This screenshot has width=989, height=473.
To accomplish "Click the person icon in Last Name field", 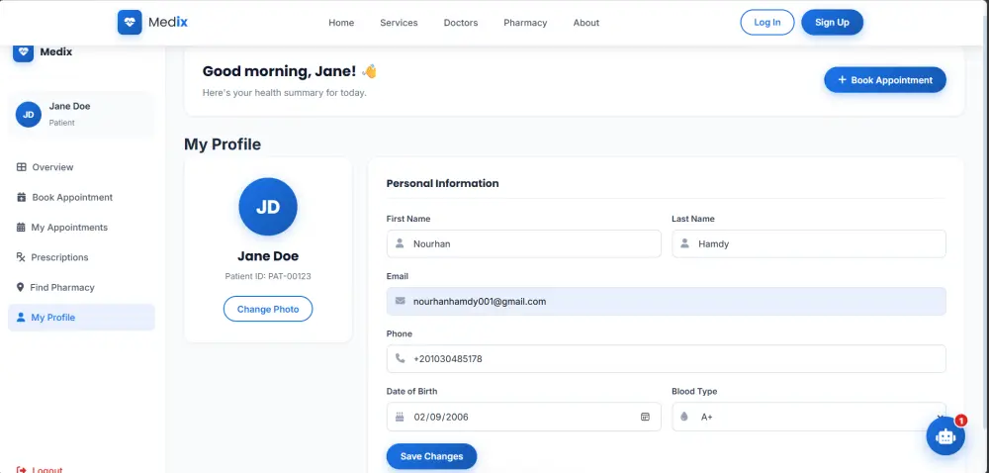I will pos(684,243).
